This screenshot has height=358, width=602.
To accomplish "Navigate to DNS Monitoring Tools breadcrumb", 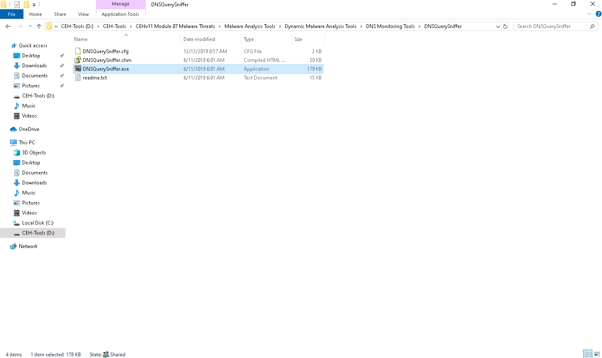I will point(390,26).
